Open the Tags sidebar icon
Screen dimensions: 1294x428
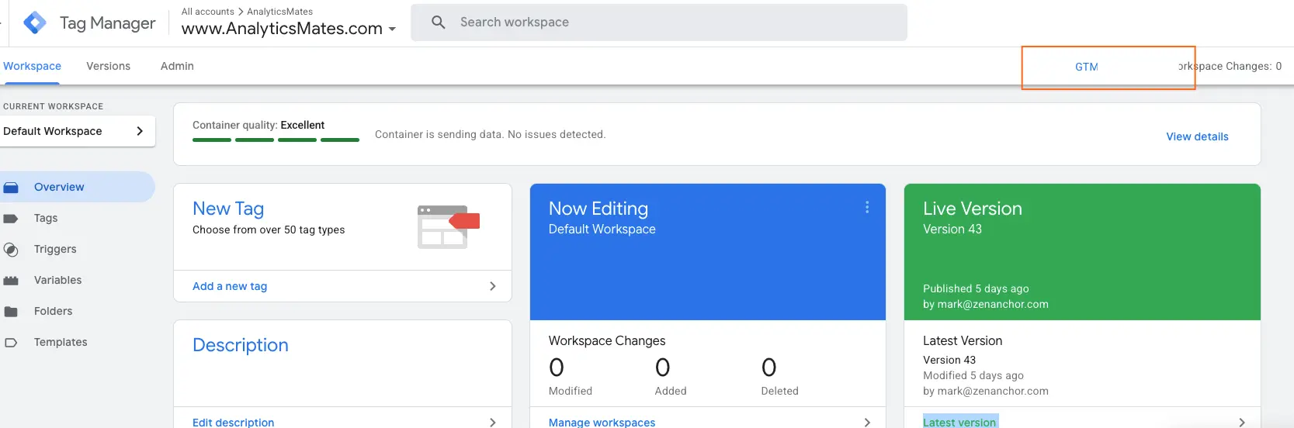click(x=11, y=219)
